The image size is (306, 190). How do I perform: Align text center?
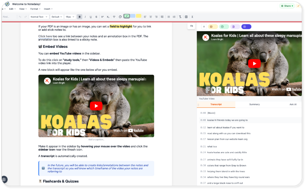pyautogui.click(x=151, y=17)
